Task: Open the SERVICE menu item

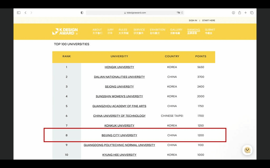Action: tap(139, 31)
